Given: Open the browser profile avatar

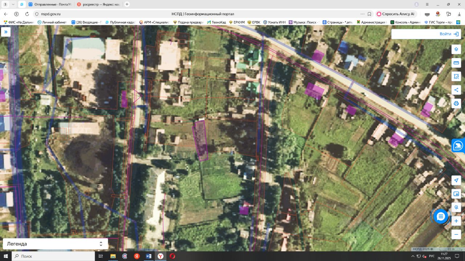Looking at the screenshot, I should pyautogui.click(x=417, y=4).
